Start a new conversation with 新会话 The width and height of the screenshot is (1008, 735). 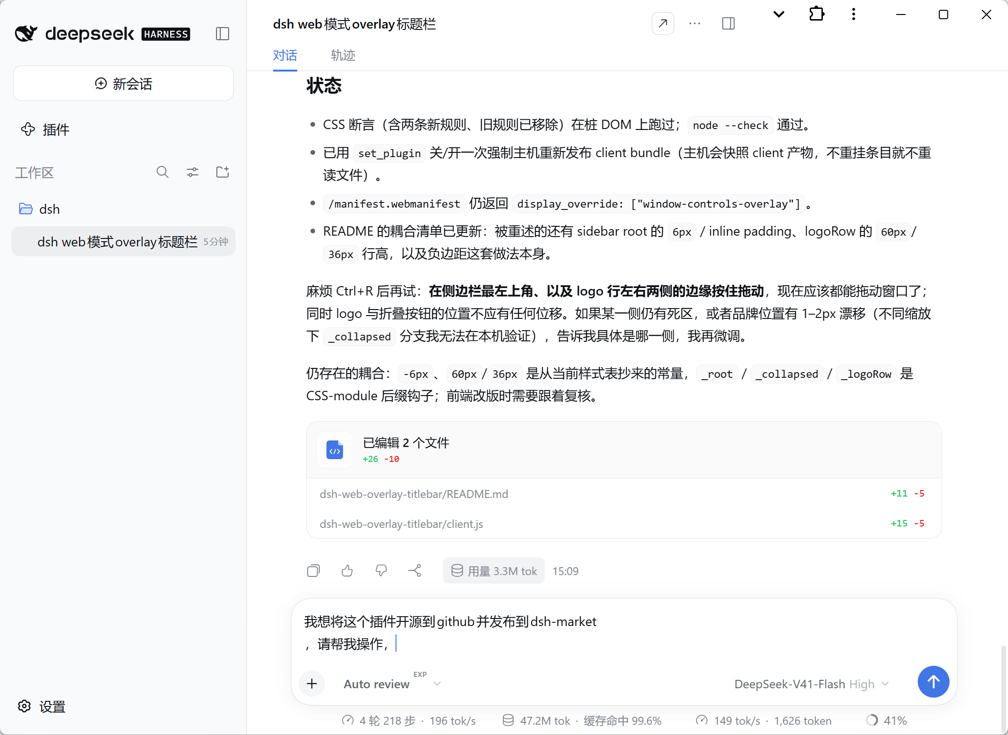click(123, 84)
